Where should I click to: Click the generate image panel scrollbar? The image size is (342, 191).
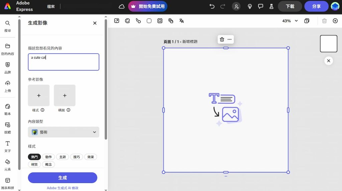(106, 79)
